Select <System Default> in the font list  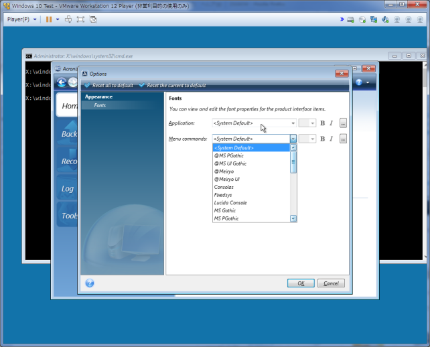coord(251,148)
